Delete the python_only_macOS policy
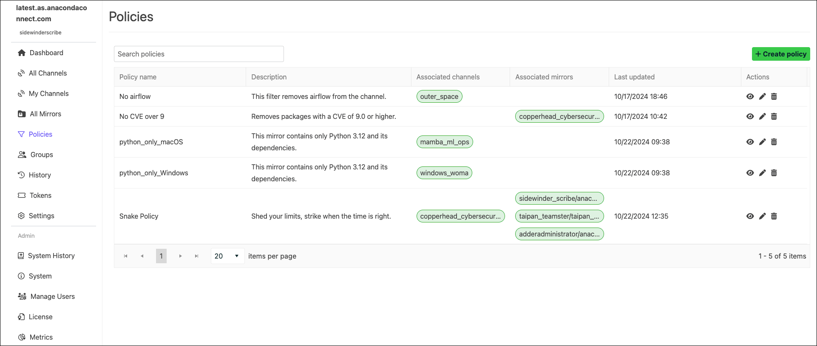The image size is (817, 346). tap(774, 142)
